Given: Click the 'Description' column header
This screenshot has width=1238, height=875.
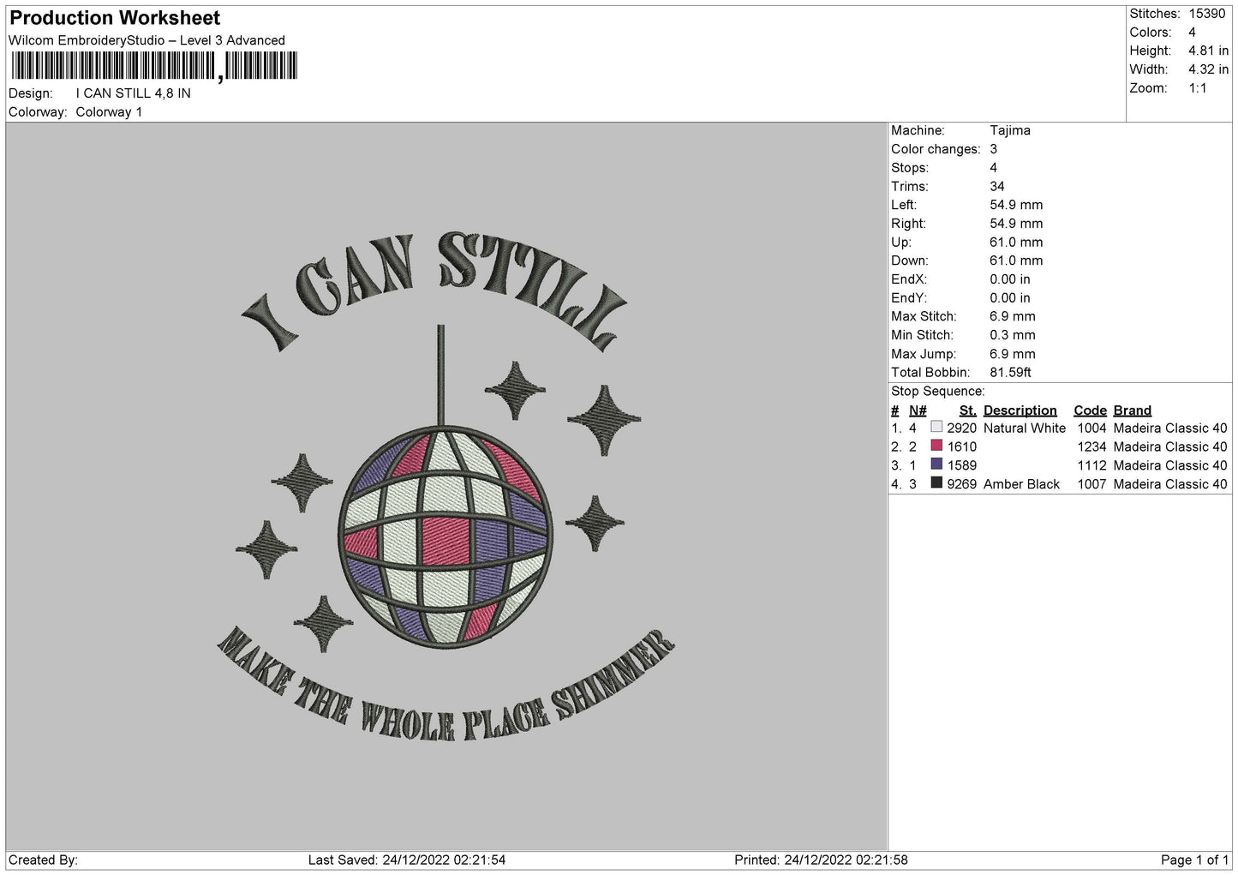Looking at the screenshot, I should (1020, 411).
